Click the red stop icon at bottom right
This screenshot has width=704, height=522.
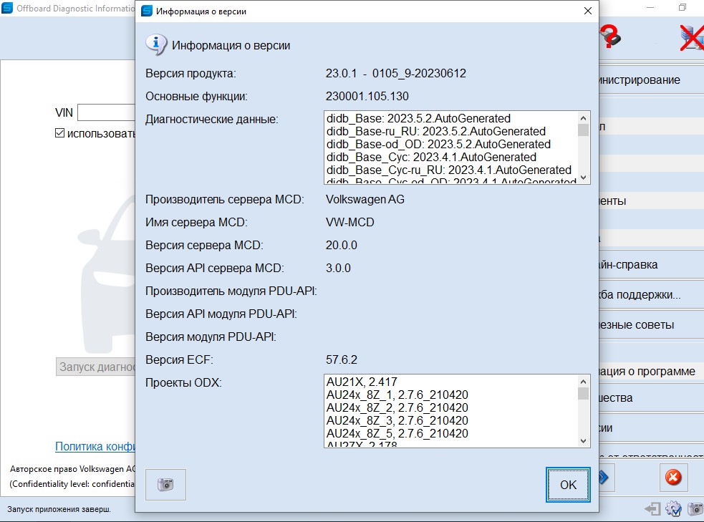[x=672, y=478]
